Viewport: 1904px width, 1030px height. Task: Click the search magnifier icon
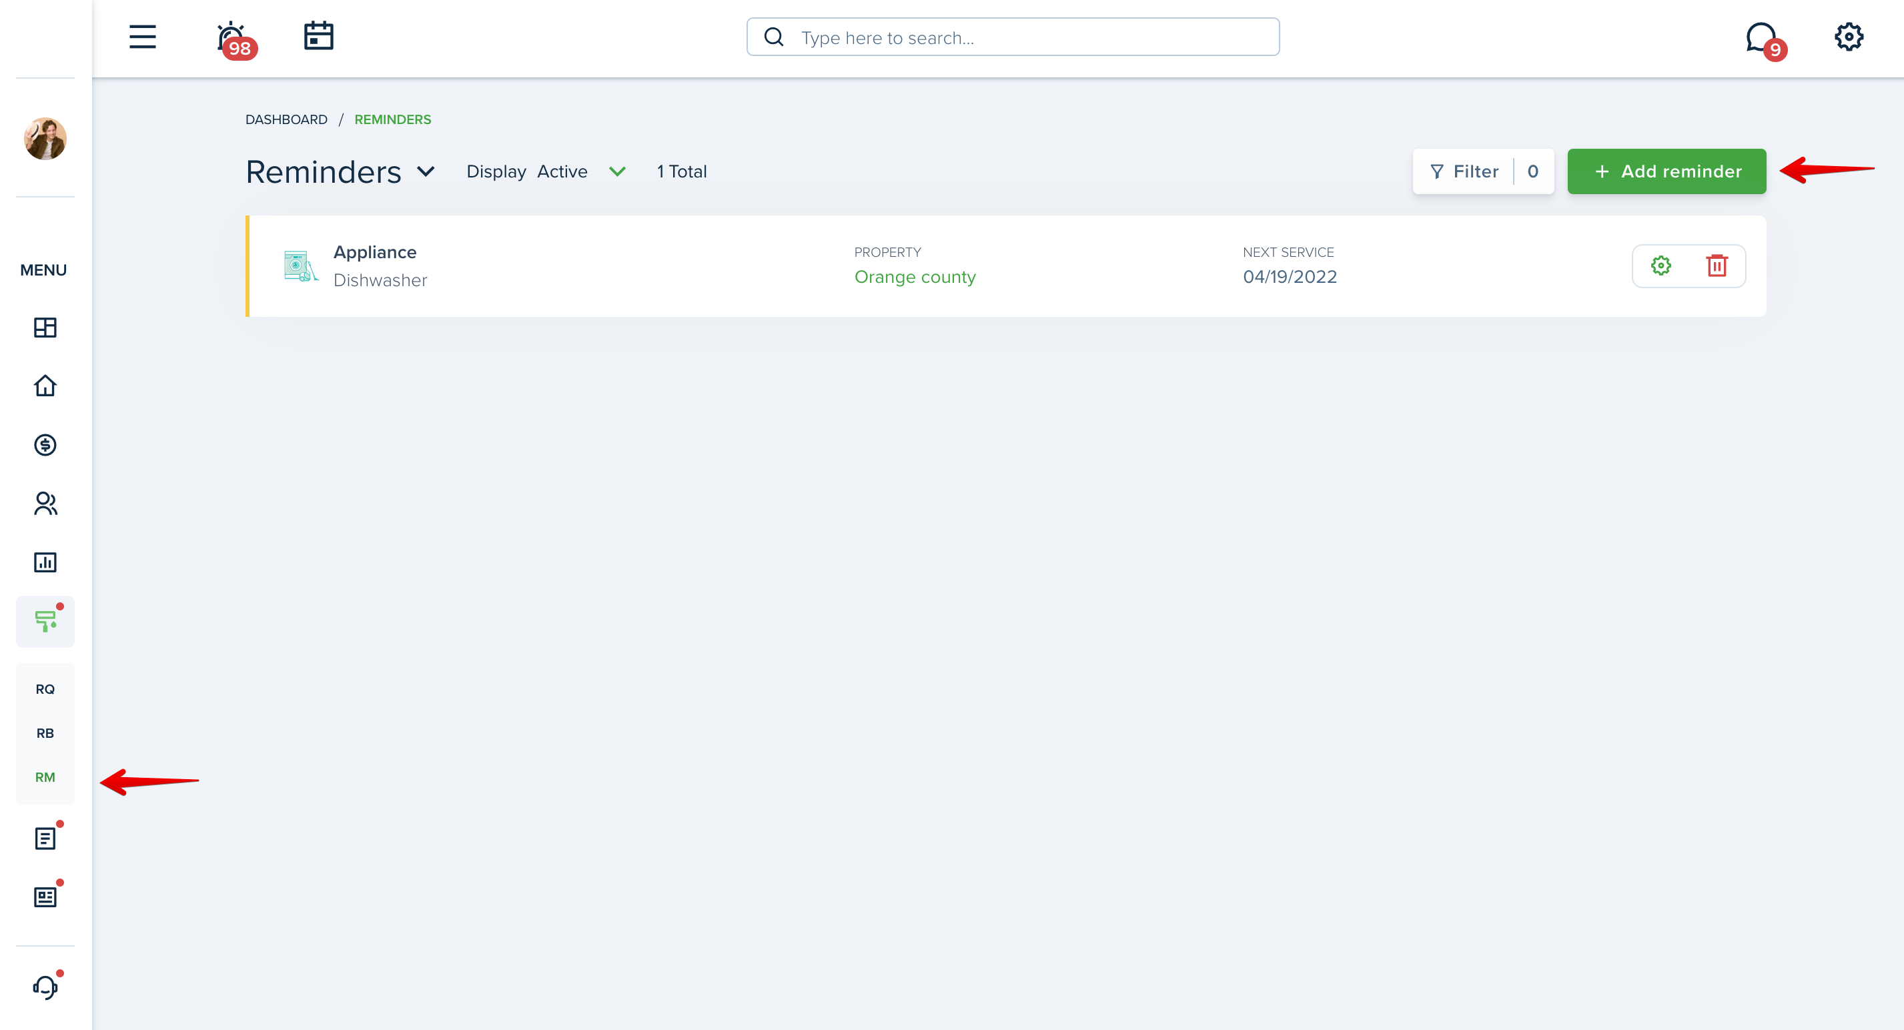tap(774, 37)
